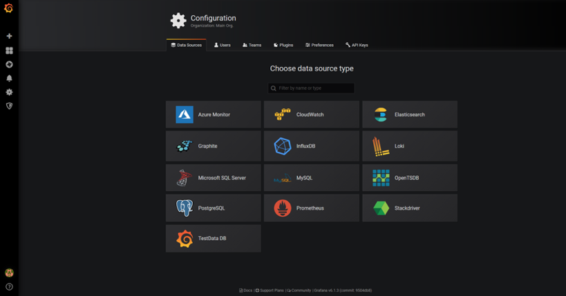Screen dimensions: 566x296
Task: Choose the Microsoft SQL Server label text
Action: [222, 178]
